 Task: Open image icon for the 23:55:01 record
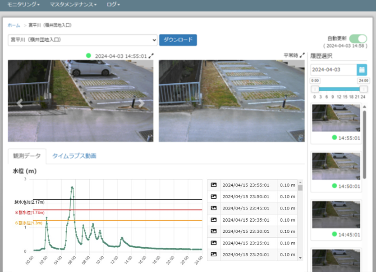click(x=214, y=185)
